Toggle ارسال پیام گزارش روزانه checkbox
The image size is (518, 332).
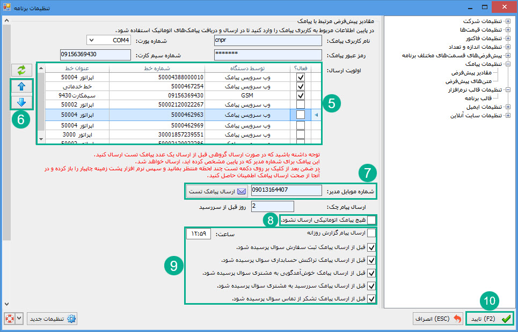pos(371,233)
